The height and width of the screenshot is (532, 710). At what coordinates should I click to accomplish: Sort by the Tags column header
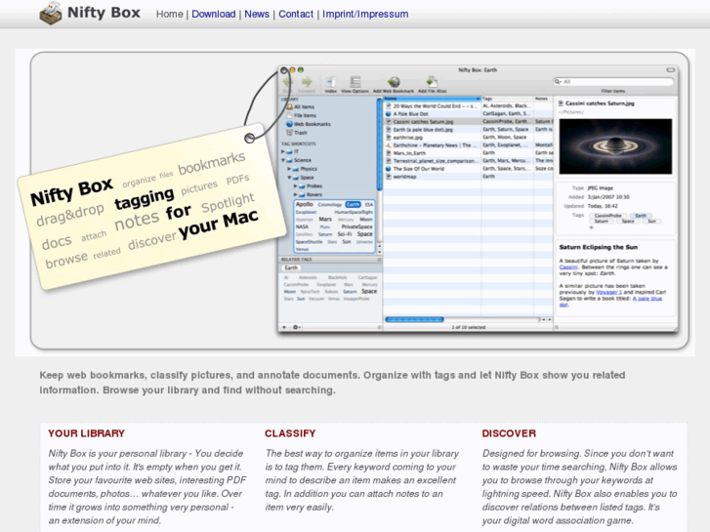tap(507, 99)
